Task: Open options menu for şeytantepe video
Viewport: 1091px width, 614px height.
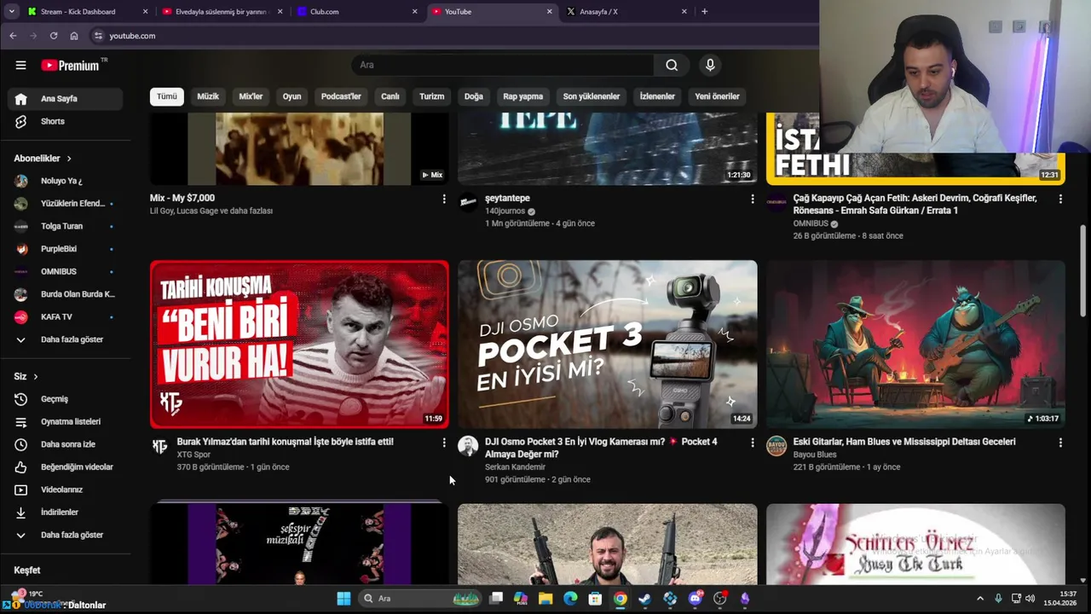Action: 752,199
